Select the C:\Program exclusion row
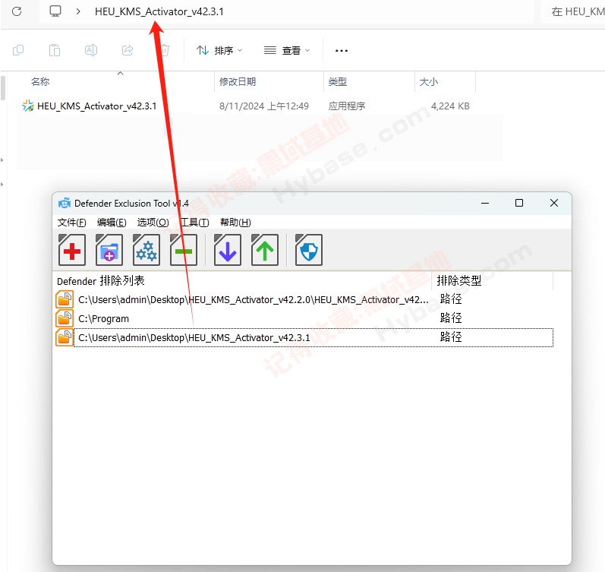This screenshot has width=605, height=572. click(304, 318)
